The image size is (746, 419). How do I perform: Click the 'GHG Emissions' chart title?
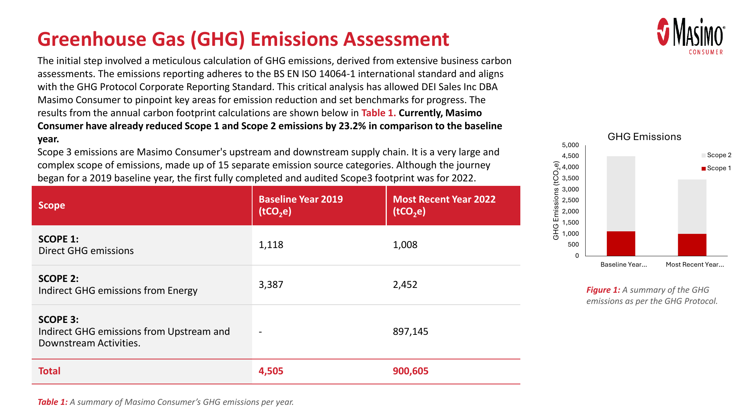coord(644,137)
